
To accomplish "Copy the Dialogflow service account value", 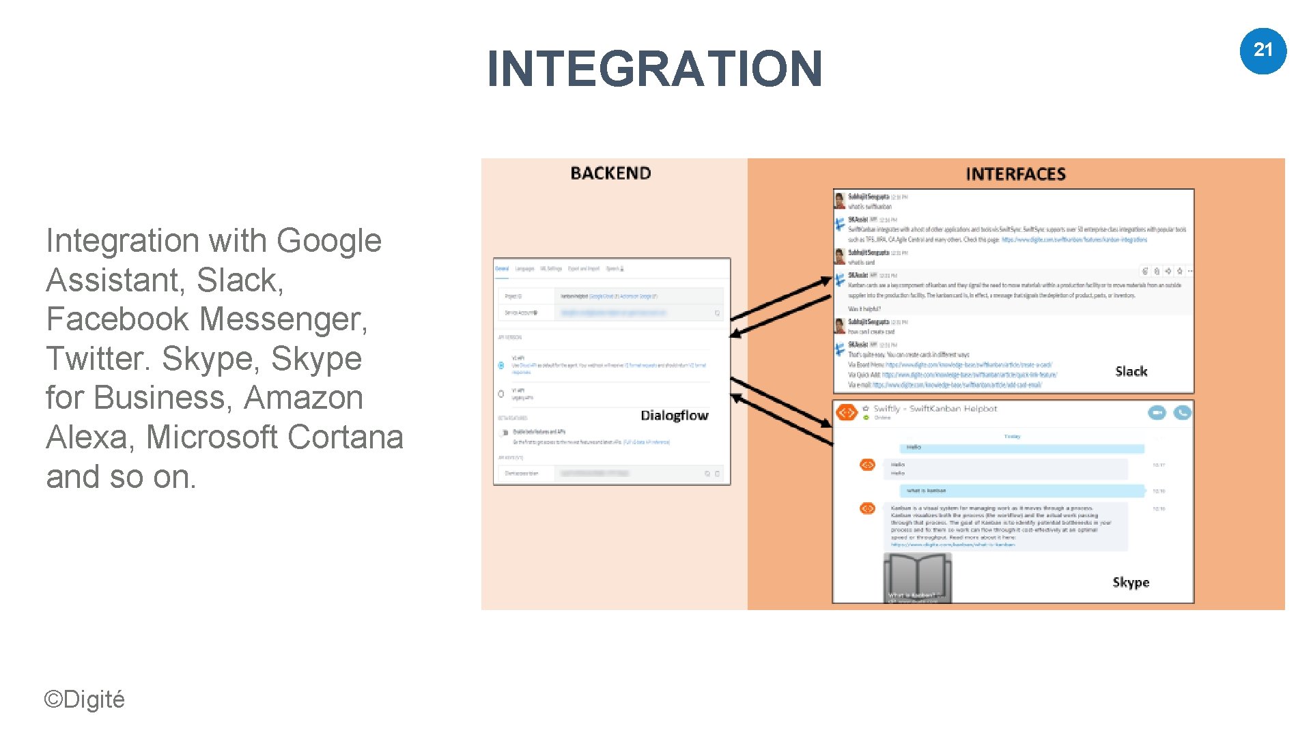I will [717, 313].
